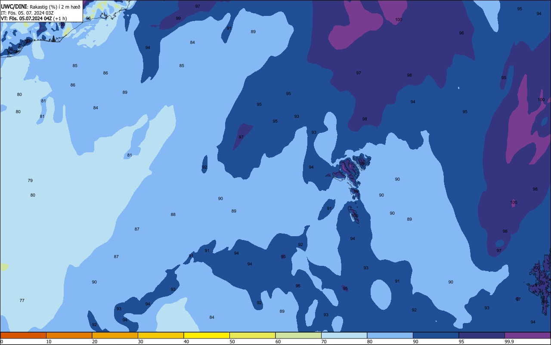This screenshot has height=345, width=551.
Task: Select the bright yellow 40–50 legend swatch
Action: pos(207,335)
